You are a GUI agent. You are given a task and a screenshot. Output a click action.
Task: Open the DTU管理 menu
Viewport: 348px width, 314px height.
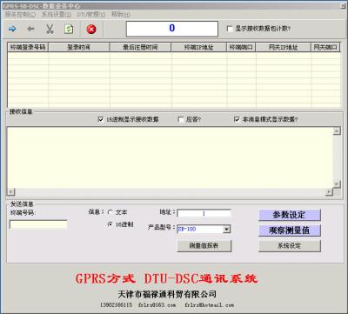pyautogui.click(x=91, y=14)
